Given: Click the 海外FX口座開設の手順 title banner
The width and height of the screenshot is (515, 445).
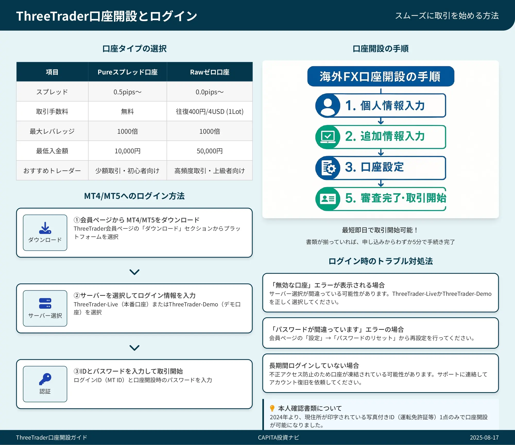Looking at the screenshot, I should tap(381, 76).
